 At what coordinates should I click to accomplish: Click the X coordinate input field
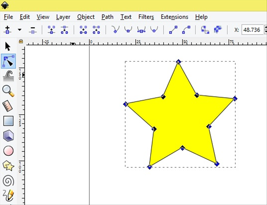coord(252,29)
